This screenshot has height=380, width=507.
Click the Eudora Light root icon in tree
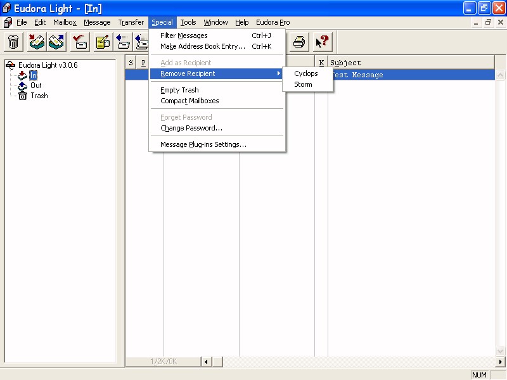pyautogui.click(x=10, y=65)
